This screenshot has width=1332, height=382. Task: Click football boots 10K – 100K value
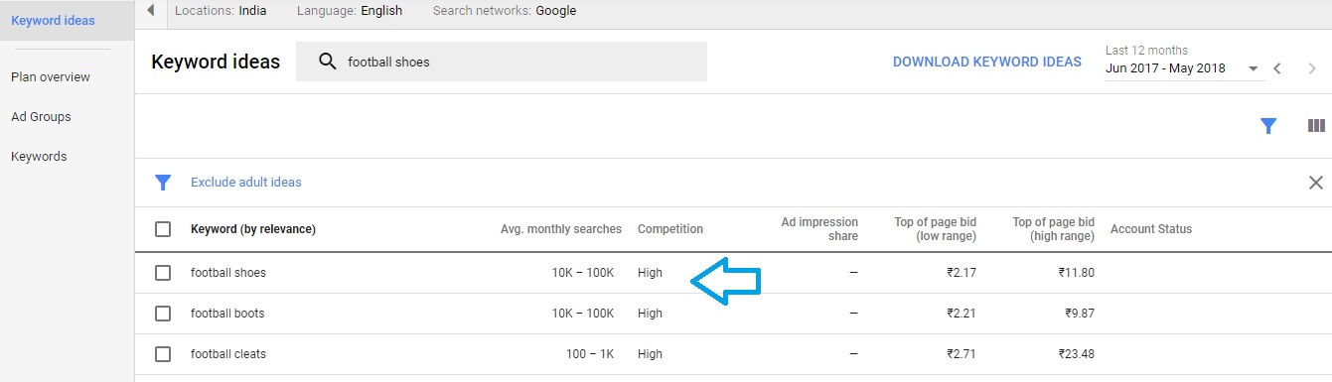[x=583, y=314]
